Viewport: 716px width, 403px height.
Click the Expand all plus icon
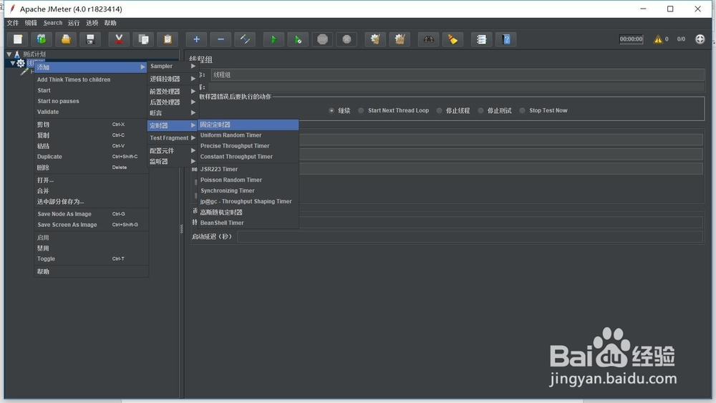coord(196,39)
